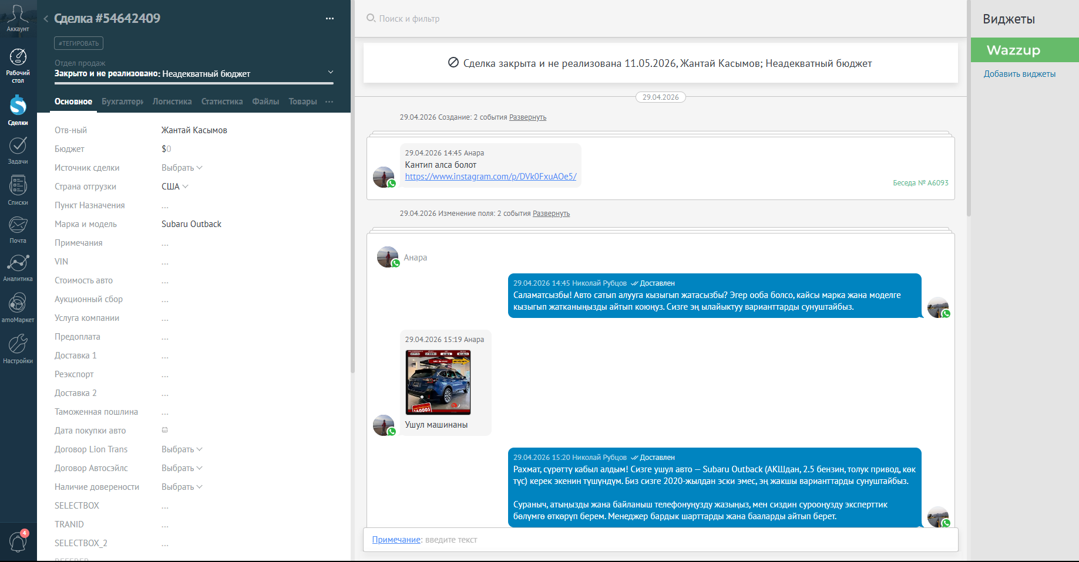Go to Рабочий стол dashboard
This screenshot has width=1079, height=562.
(18, 66)
